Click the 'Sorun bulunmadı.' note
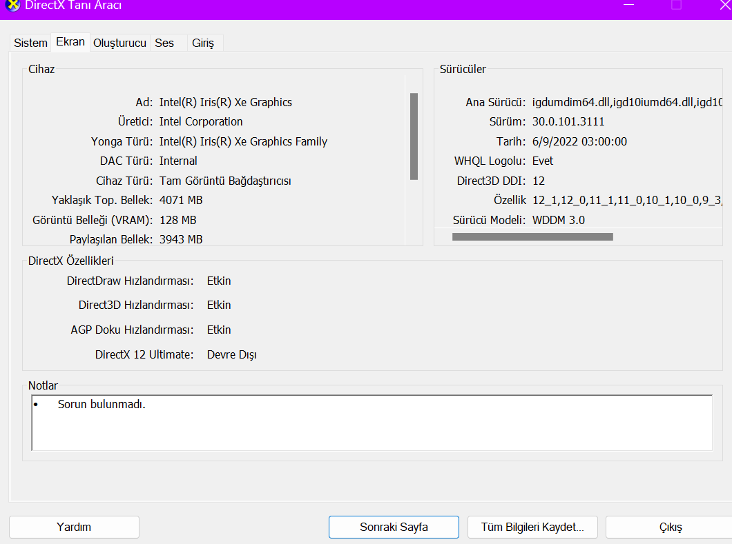The width and height of the screenshot is (732, 544). click(x=102, y=404)
